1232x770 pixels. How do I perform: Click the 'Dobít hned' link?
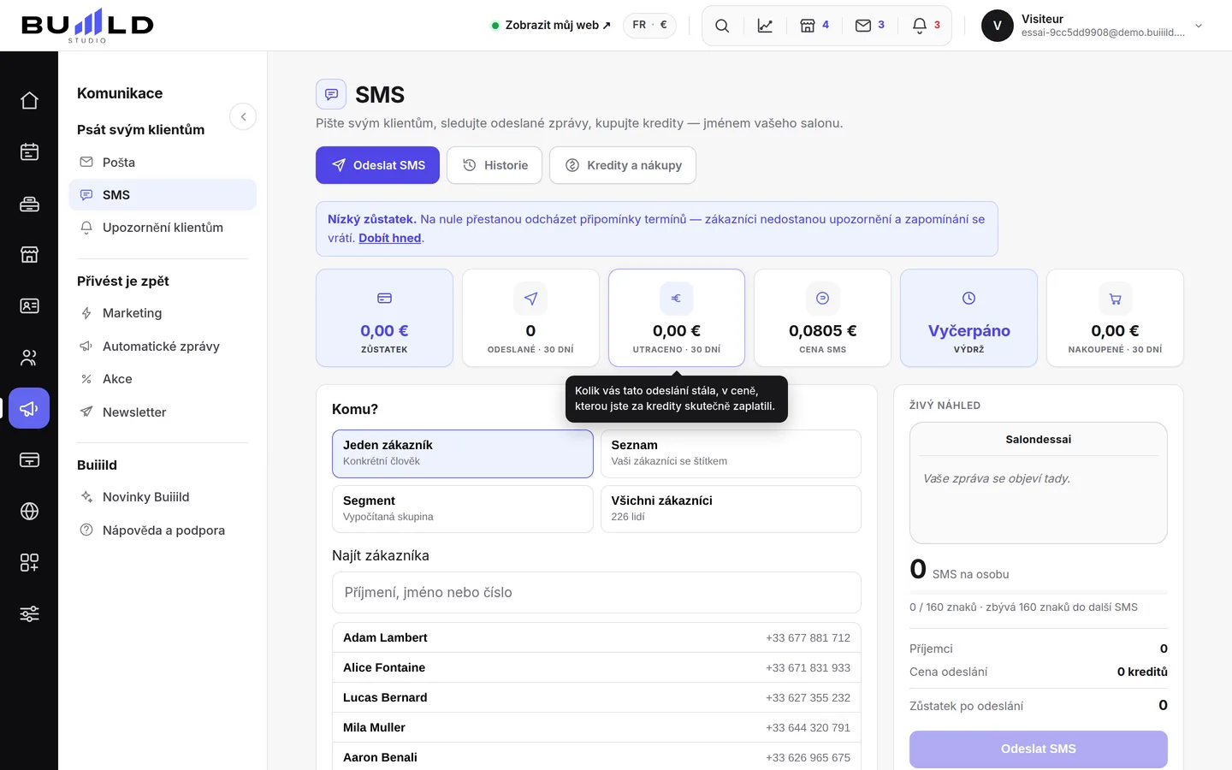click(x=390, y=238)
